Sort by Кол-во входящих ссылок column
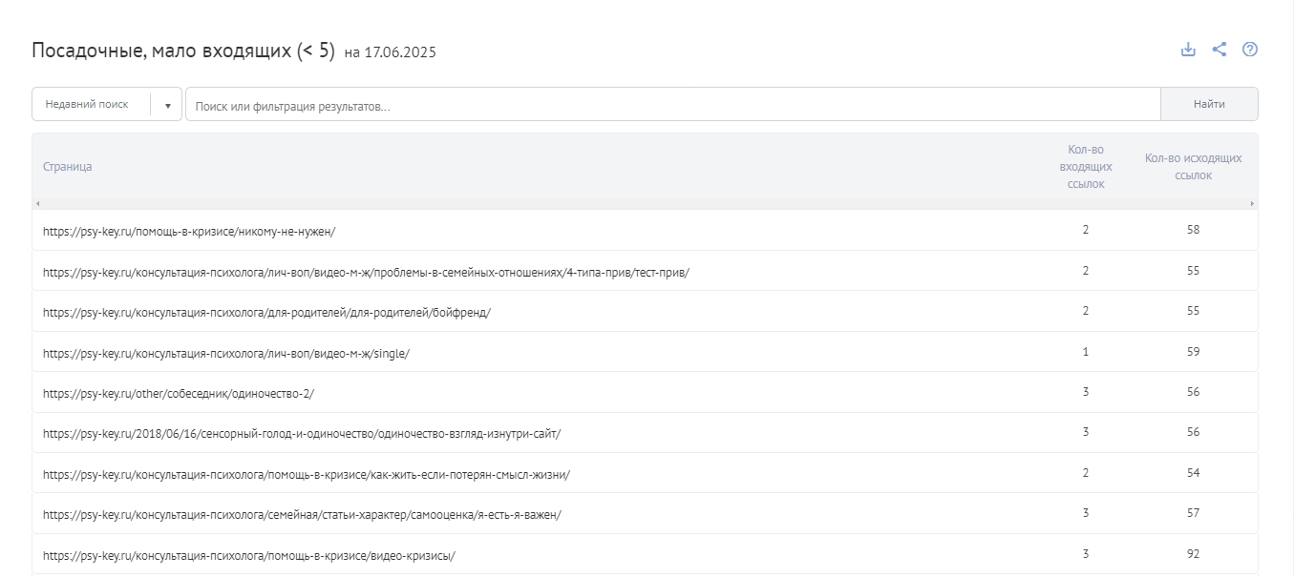Image resolution: width=1294 pixels, height=577 pixels. click(1086, 167)
